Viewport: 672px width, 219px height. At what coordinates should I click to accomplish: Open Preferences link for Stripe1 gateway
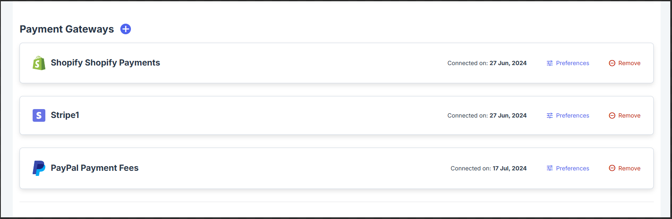(x=572, y=116)
